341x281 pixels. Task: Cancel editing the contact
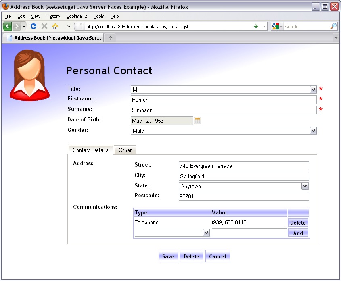(x=218, y=256)
